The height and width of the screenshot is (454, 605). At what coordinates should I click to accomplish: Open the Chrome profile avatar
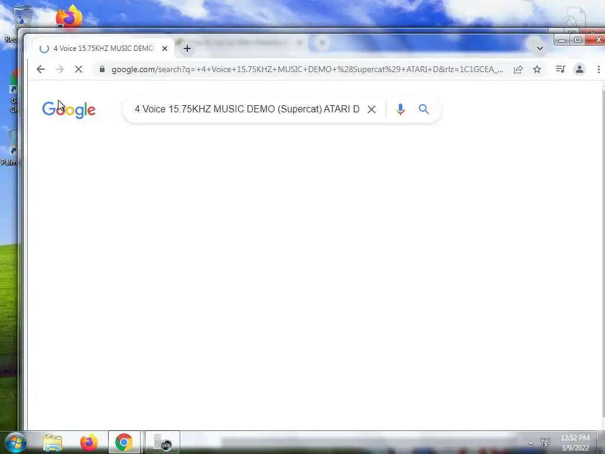580,70
